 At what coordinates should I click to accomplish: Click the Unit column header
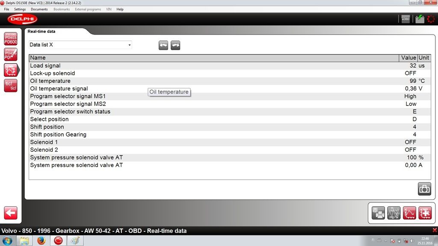[424, 58]
